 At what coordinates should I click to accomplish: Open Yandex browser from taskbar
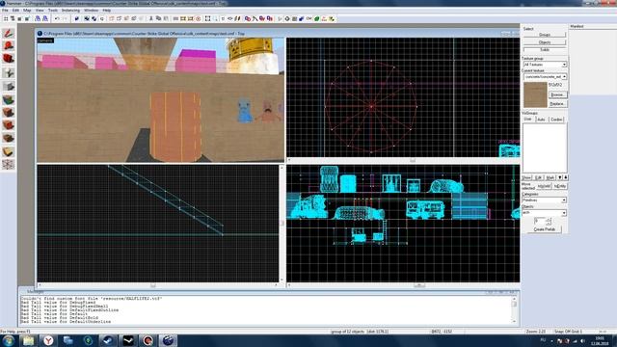coord(48,340)
